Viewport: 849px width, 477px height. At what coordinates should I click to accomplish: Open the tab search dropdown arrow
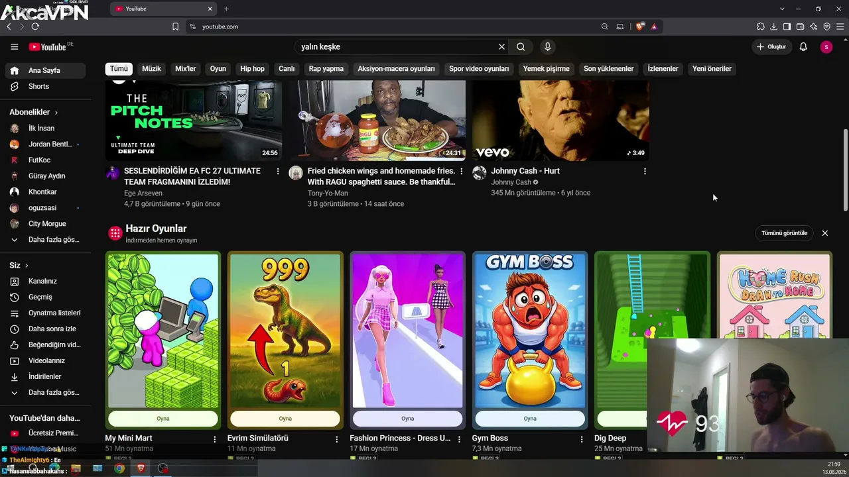coord(782,9)
